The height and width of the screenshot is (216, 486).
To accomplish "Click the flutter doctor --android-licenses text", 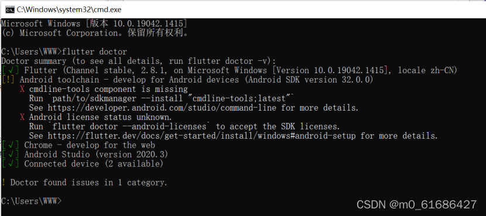I will pos(129,126).
